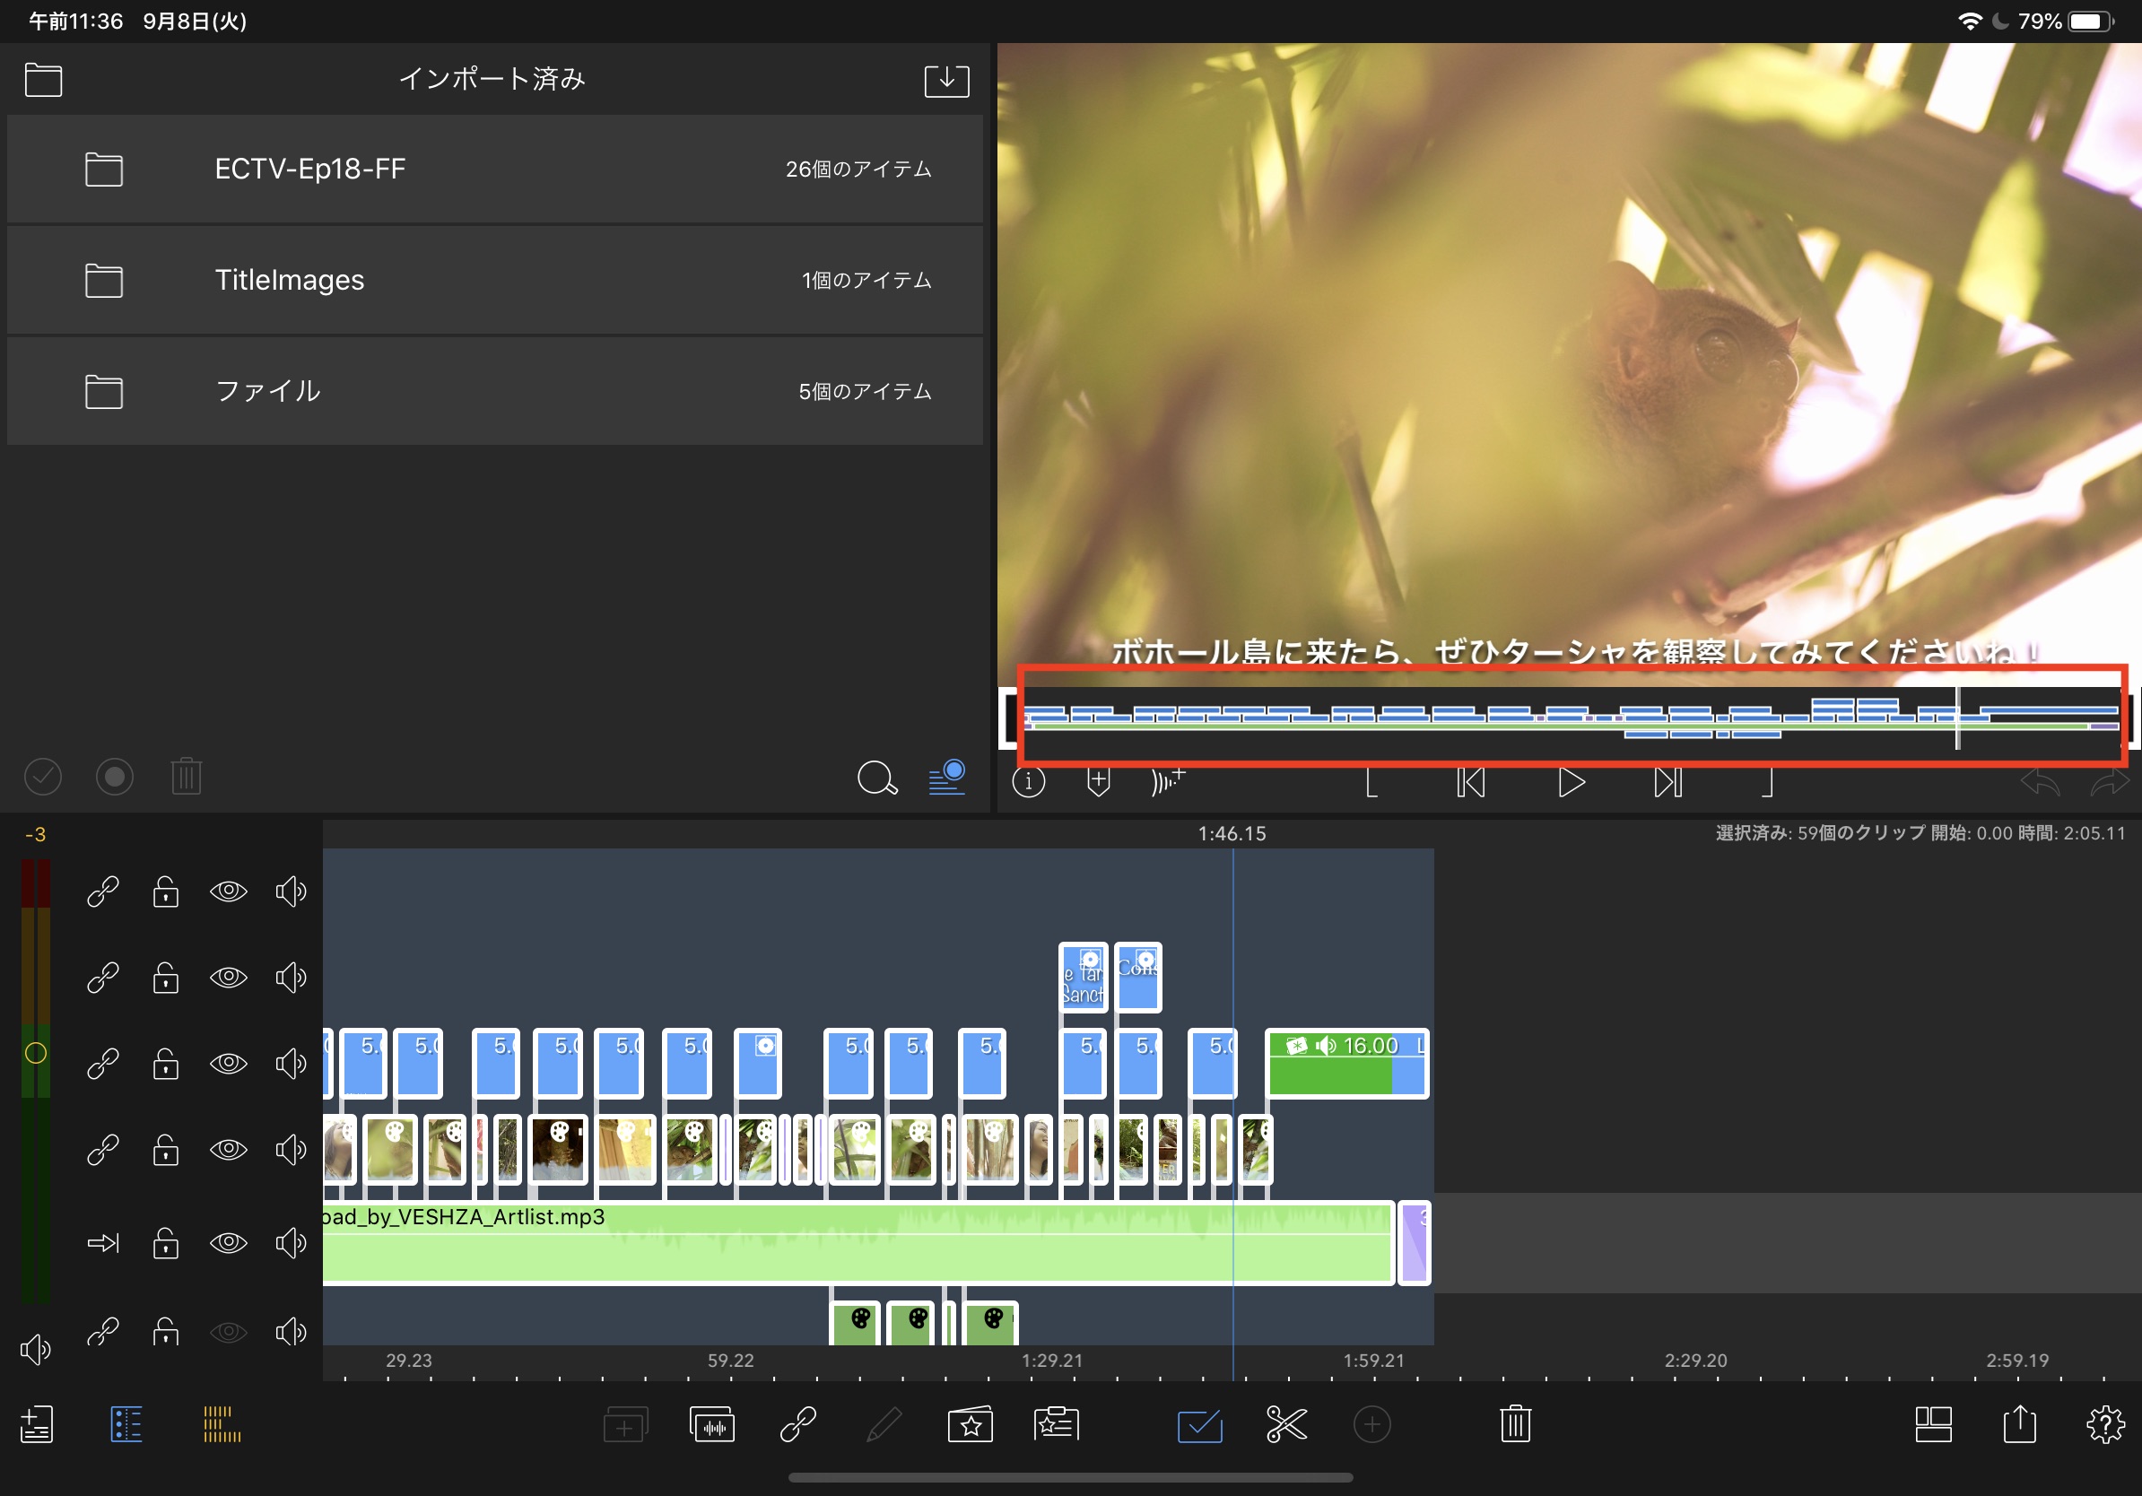This screenshot has width=2142, height=1496.
Task: Click the add marker shield icon
Action: pyautogui.click(x=1098, y=781)
